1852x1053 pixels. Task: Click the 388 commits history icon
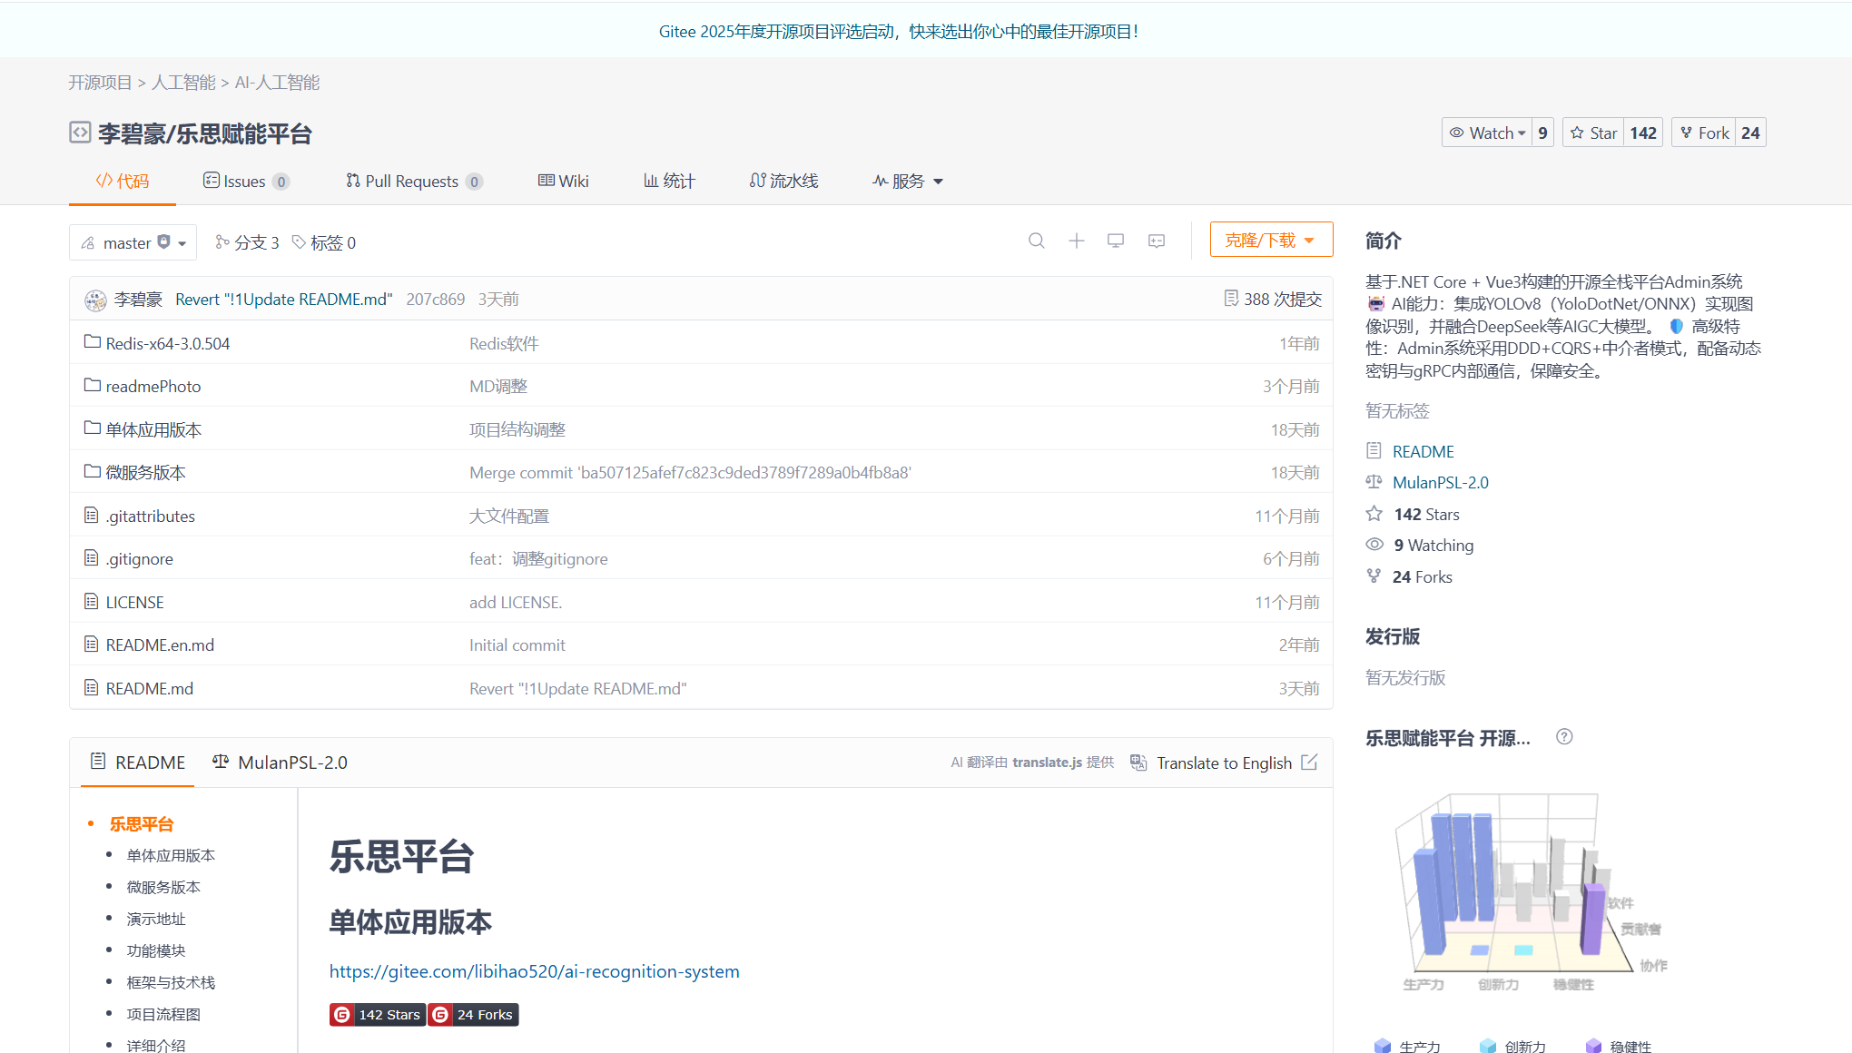coord(1230,299)
